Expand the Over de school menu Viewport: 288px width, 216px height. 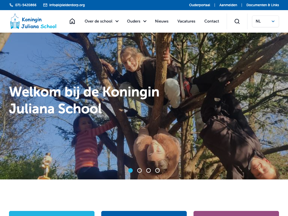(x=102, y=21)
